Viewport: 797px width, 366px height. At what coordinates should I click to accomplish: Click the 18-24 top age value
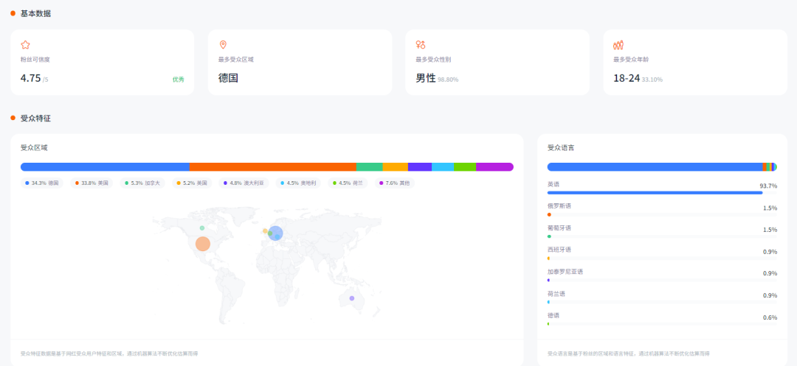[x=627, y=79]
